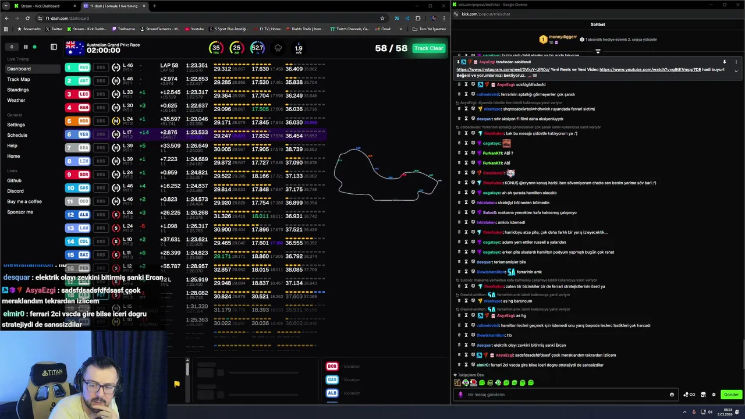Select the LEC driver tag in position 3
745x419 pixels.
click(77, 94)
